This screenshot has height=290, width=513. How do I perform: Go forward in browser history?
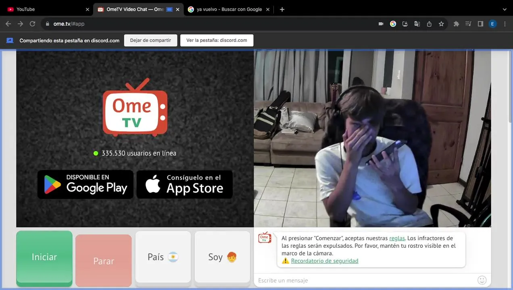coord(20,24)
